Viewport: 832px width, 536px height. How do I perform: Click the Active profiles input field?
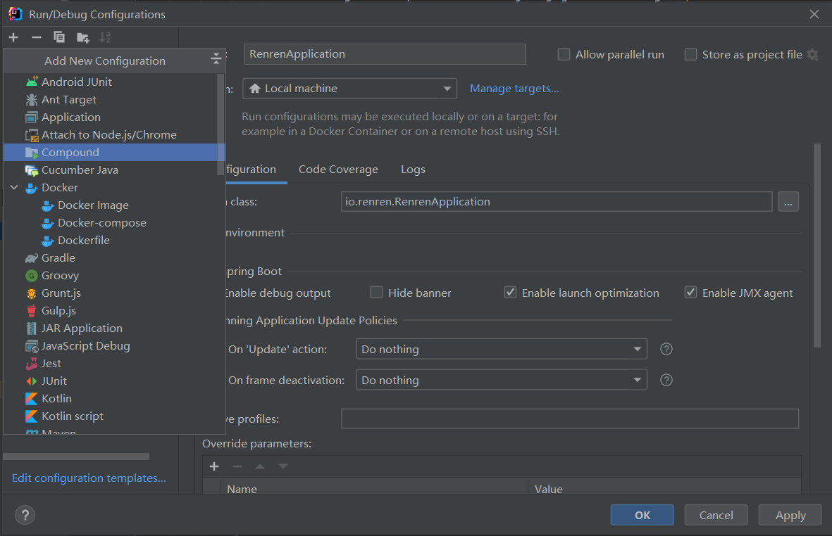click(x=569, y=419)
